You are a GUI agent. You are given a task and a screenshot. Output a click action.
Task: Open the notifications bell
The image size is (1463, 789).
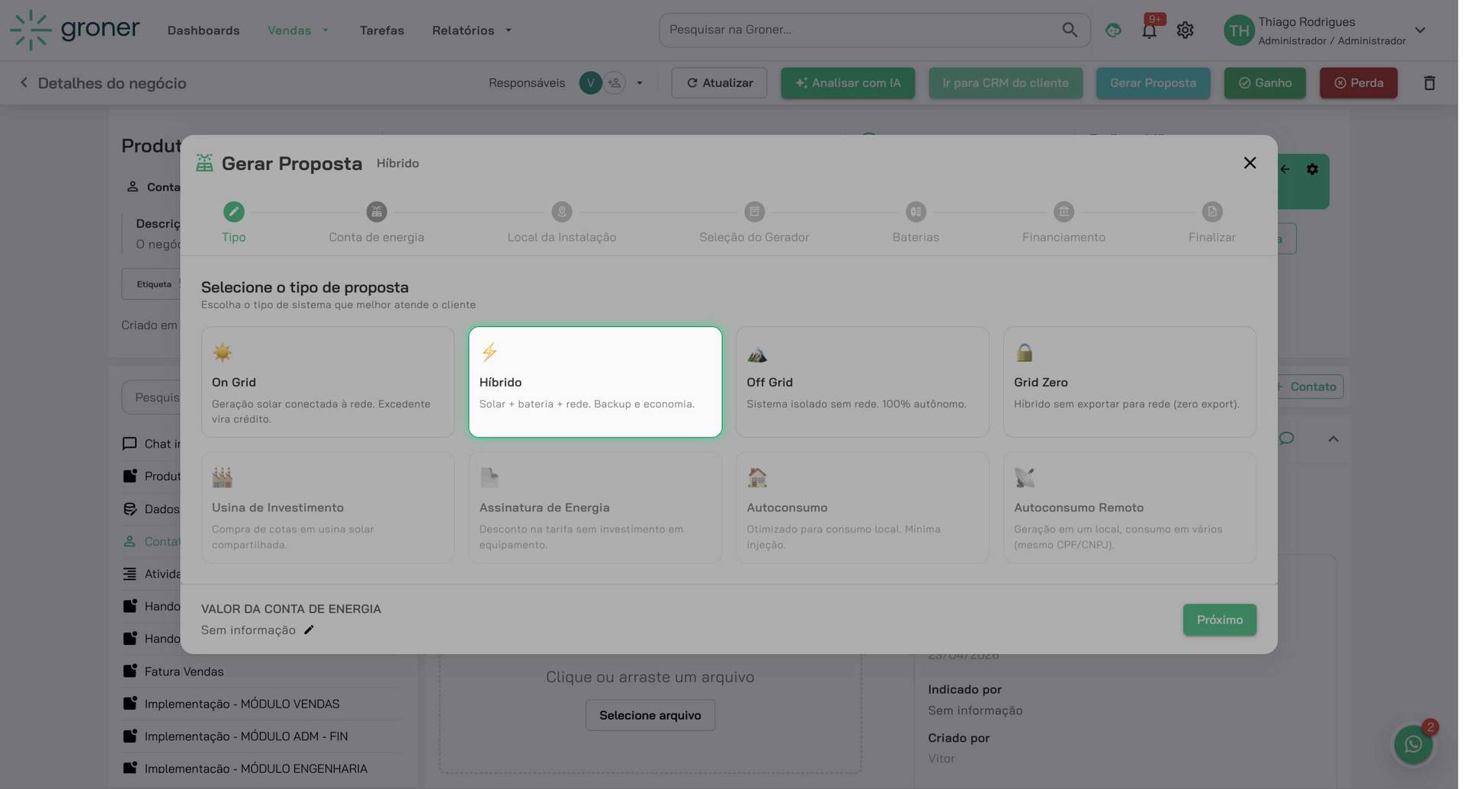pyautogui.click(x=1148, y=30)
